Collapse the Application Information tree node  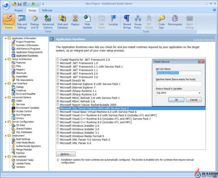point(5,38)
